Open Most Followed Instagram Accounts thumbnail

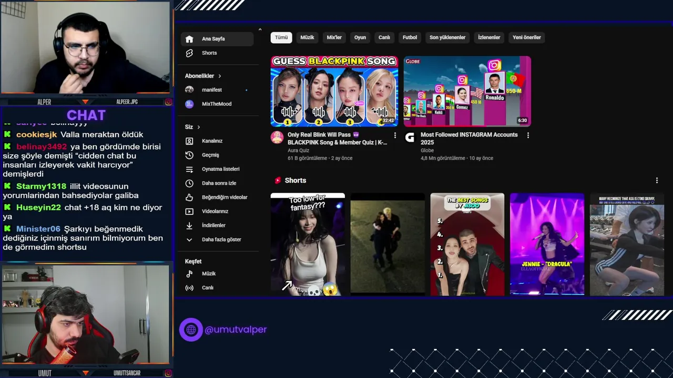(x=467, y=91)
